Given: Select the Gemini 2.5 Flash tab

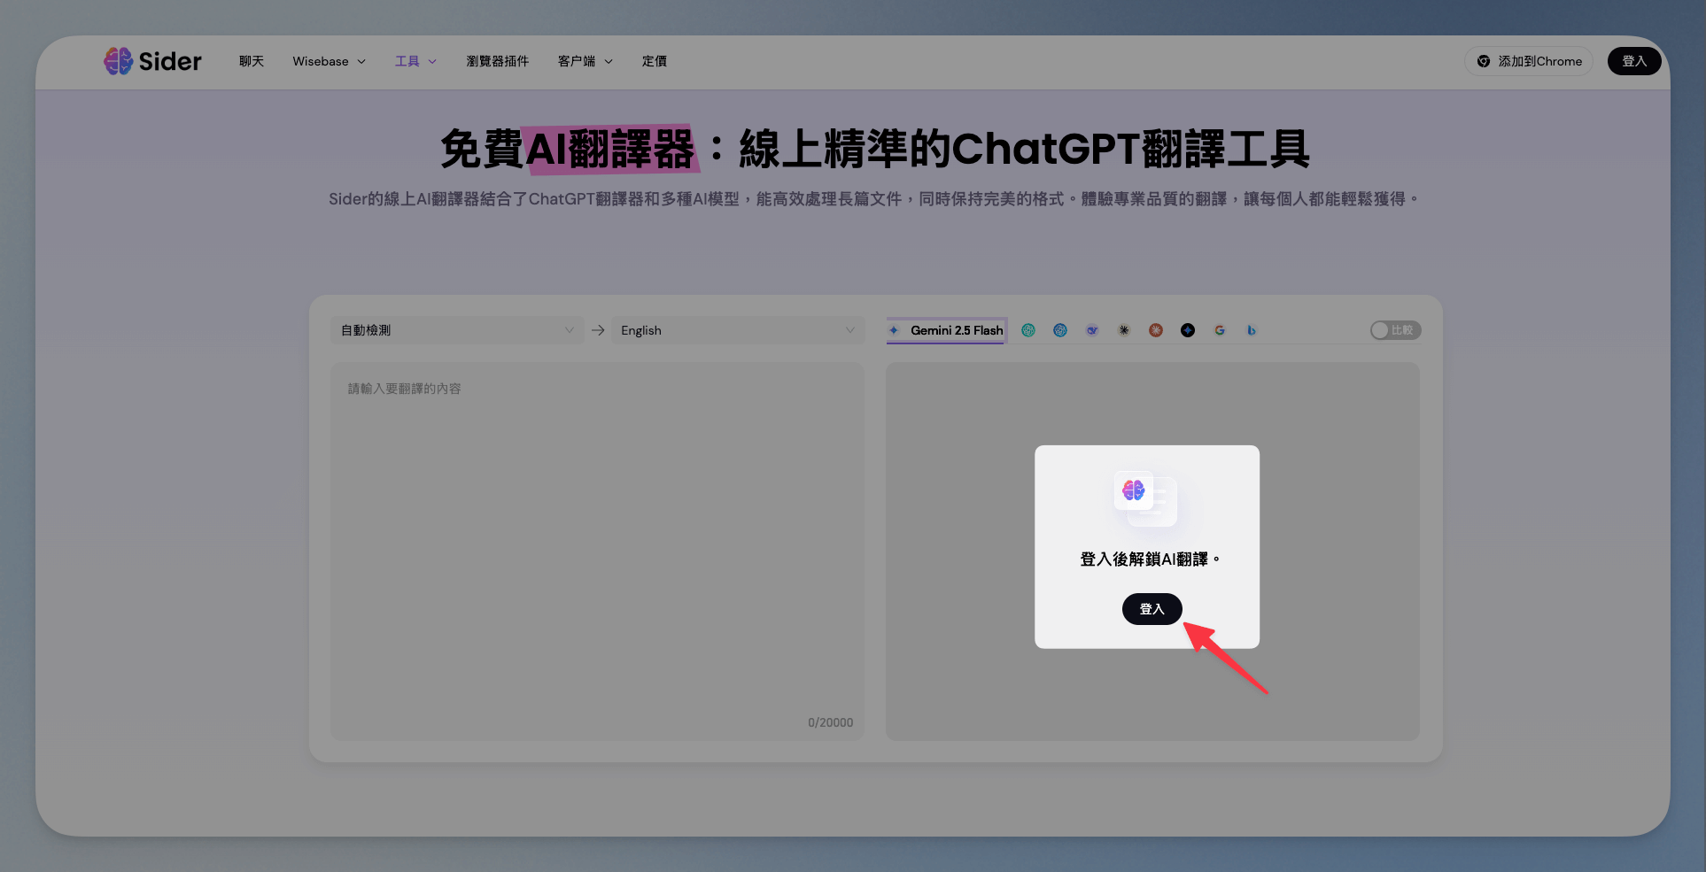Looking at the screenshot, I should pyautogui.click(x=947, y=330).
